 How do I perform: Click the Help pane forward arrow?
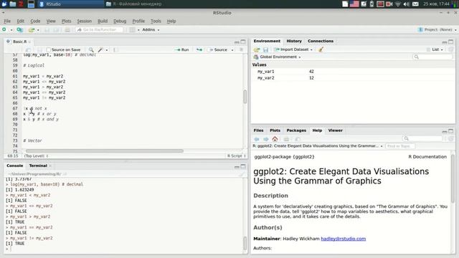(266, 139)
